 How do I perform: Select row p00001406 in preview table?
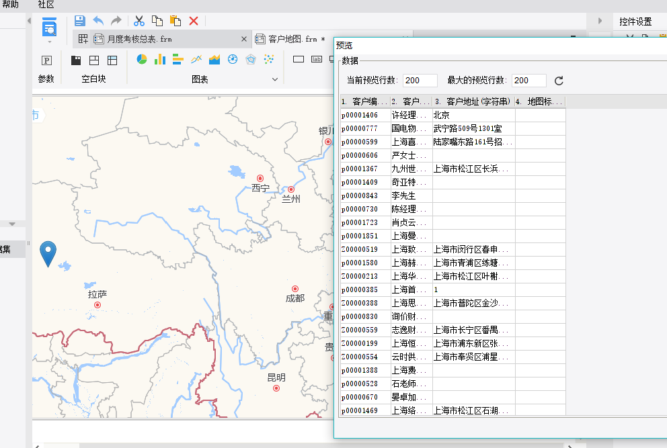[x=365, y=115]
